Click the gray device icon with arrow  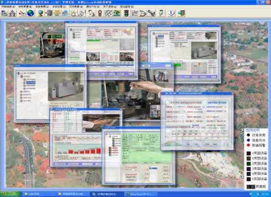[49, 13]
